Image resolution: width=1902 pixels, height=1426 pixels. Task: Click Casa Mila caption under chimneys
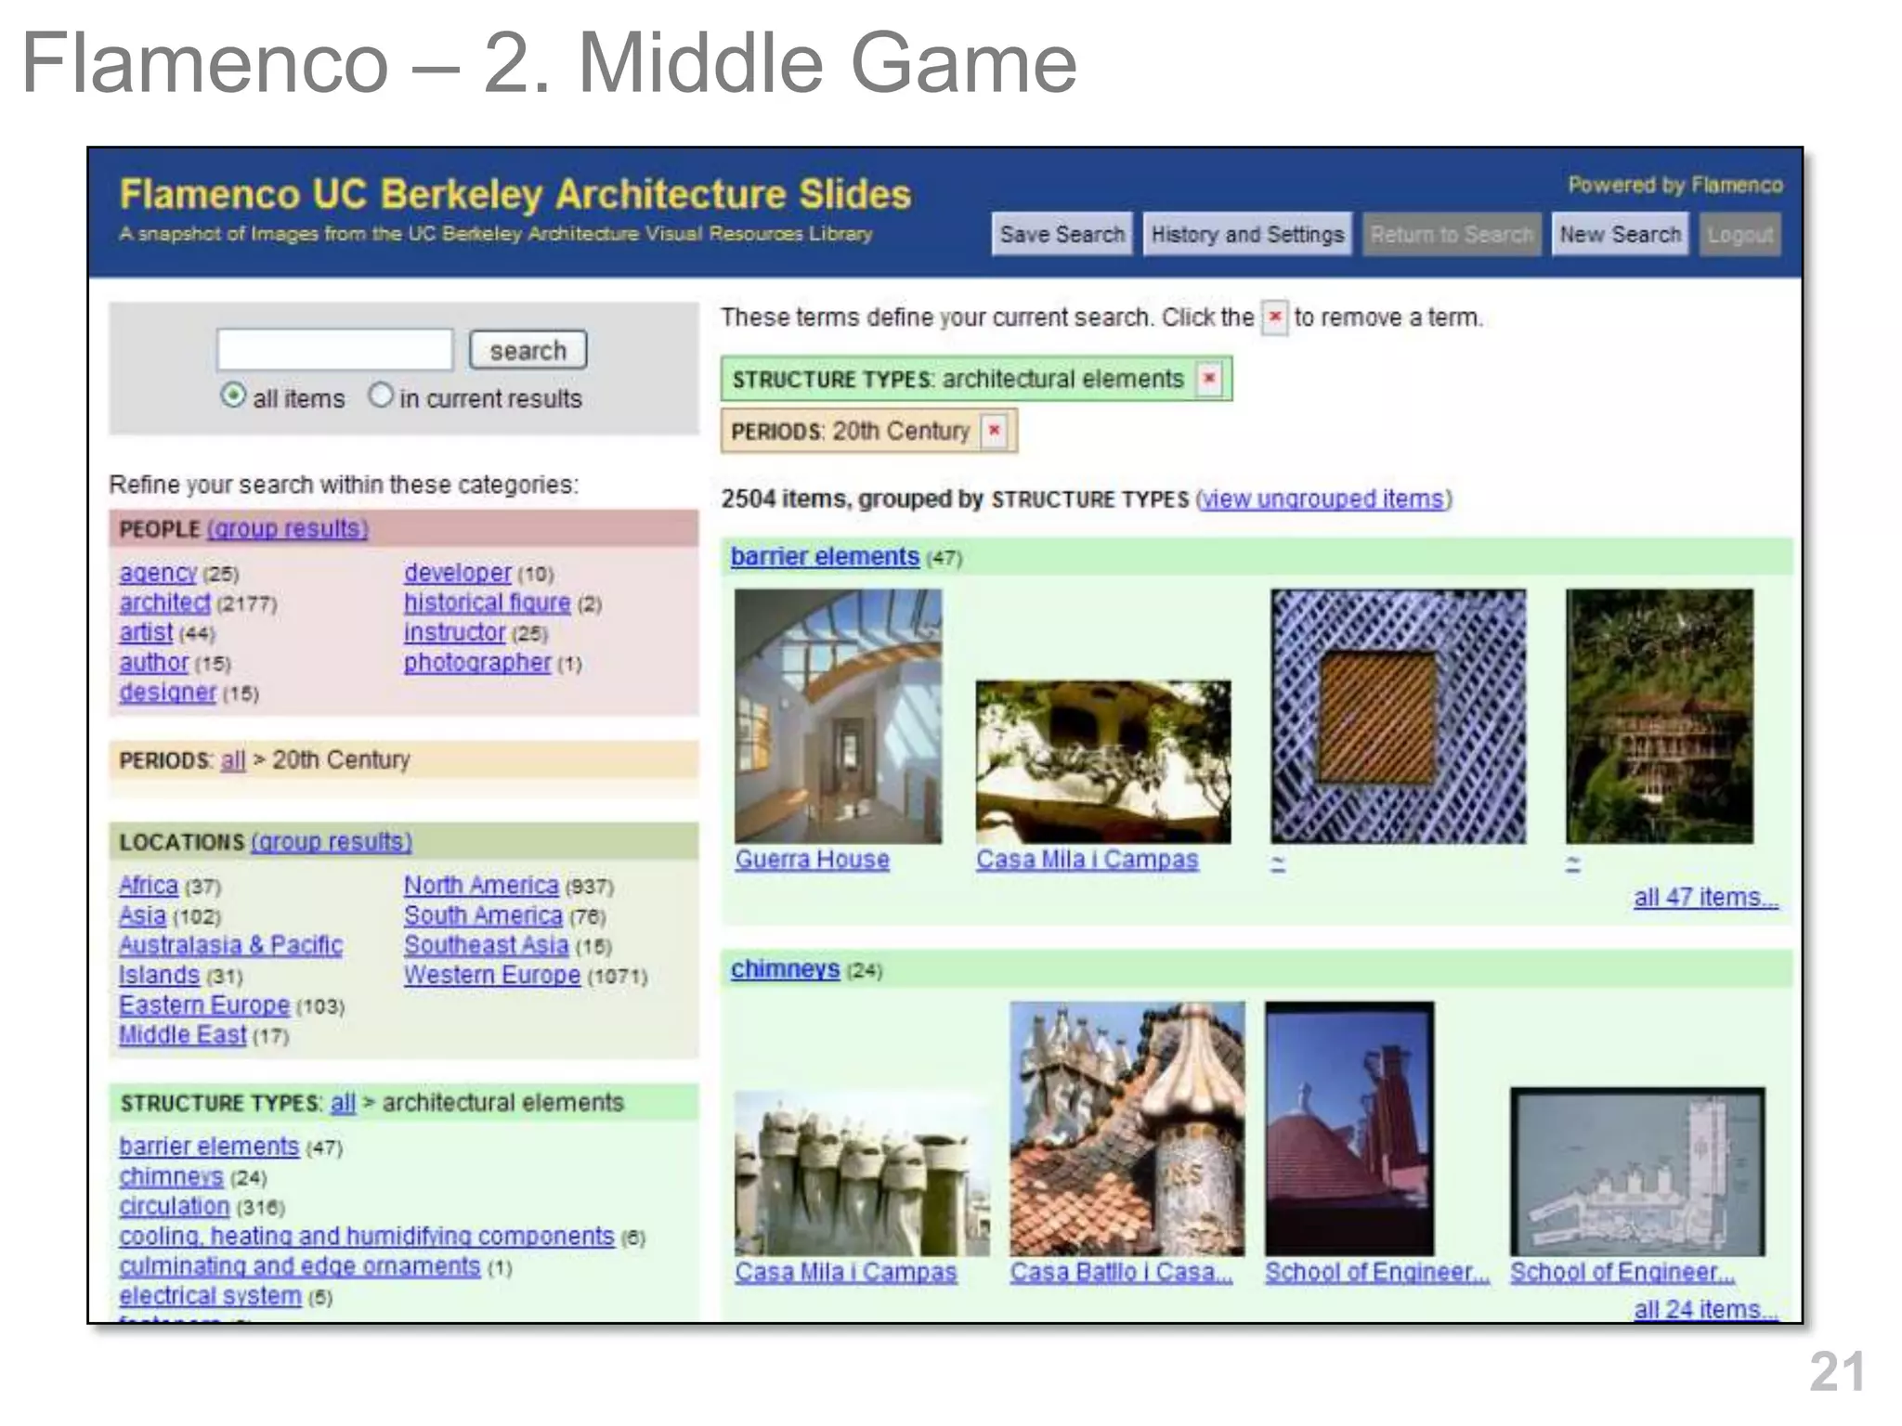[845, 1272]
